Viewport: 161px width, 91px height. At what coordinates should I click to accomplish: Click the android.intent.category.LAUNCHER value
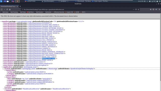click(39, 74)
